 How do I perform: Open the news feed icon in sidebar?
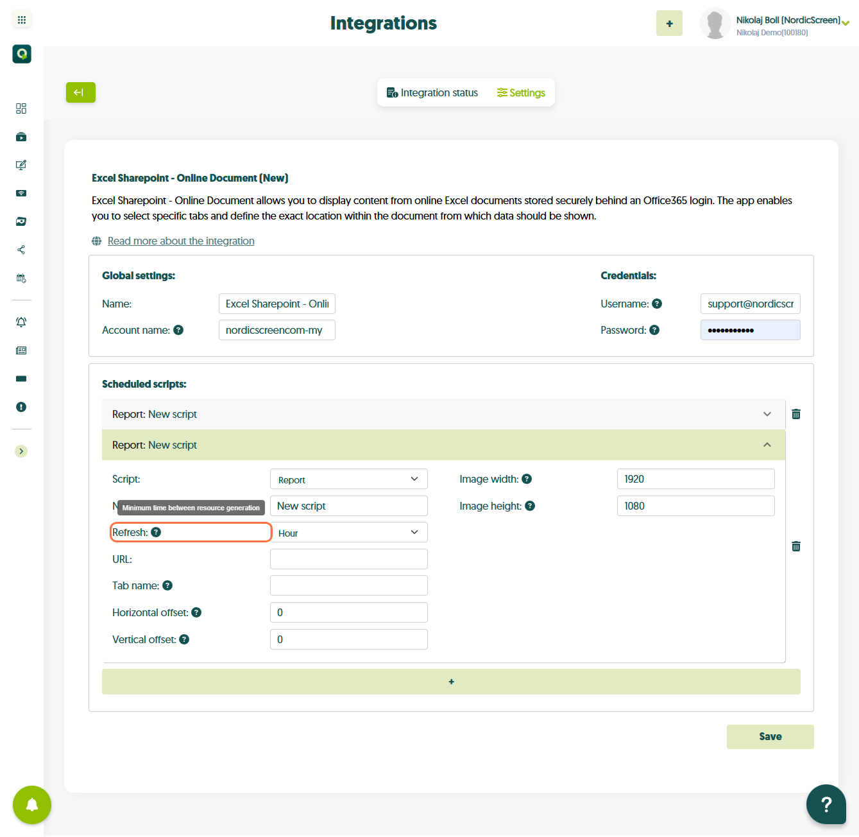[21, 350]
